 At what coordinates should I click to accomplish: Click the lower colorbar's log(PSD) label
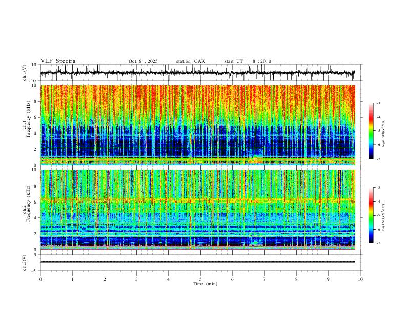tap(384, 218)
